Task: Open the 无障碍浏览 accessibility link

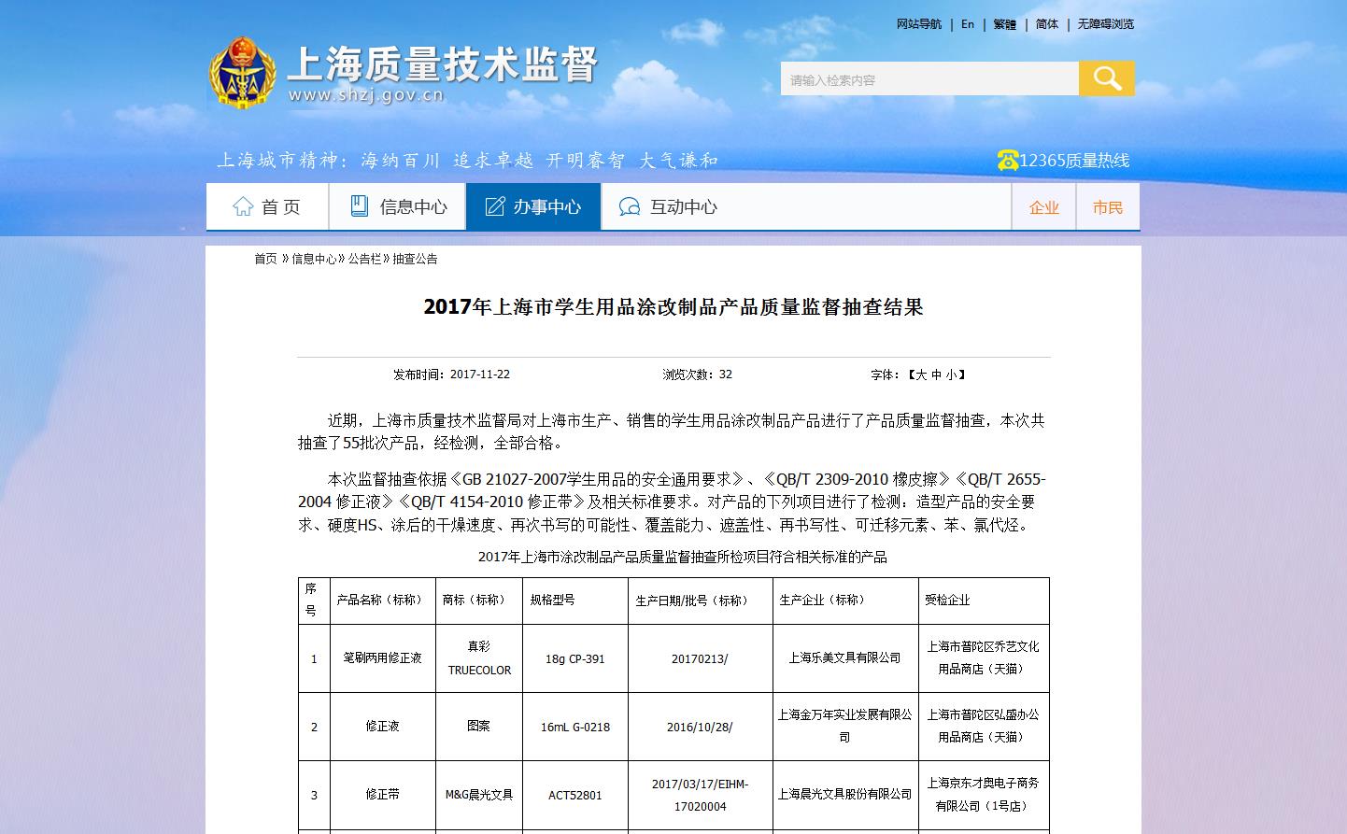Action: (1106, 24)
